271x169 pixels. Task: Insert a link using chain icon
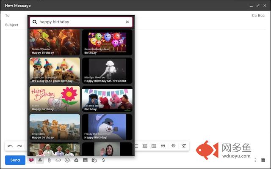click(x=58, y=160)
